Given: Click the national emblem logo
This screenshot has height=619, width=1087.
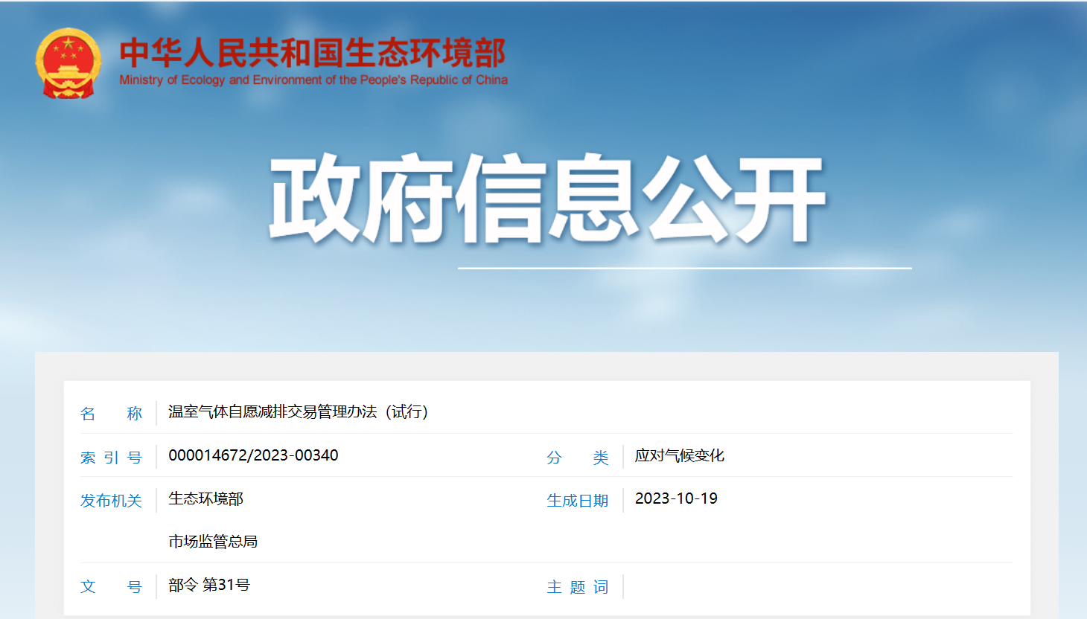Looking at the screenshot, I should [68, 63].
